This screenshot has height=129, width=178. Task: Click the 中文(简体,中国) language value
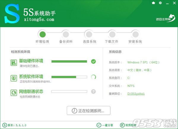[x=139, y=70]
